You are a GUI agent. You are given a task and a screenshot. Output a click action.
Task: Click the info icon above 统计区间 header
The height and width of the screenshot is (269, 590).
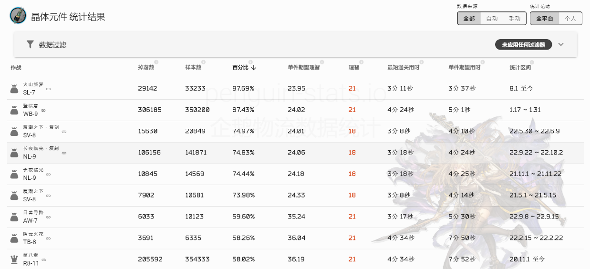[532, 62]
